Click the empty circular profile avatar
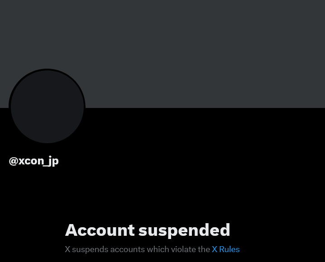This screenshot has height=262, width=325. coord(47,107)
